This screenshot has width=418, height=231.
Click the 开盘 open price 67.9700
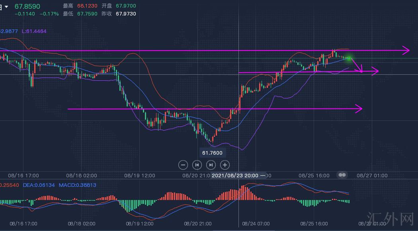click(126, 6)
